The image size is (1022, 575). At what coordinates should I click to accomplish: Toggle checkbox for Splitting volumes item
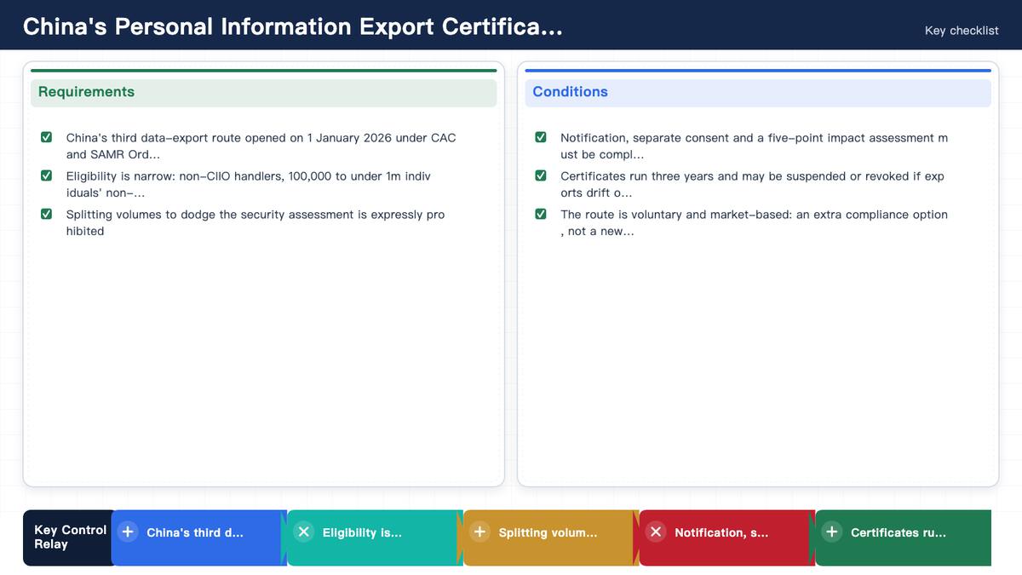[47, 214]
